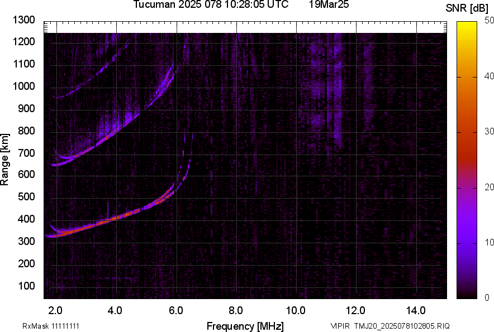Click the frequency tick label '10.0'

(296, 311)
